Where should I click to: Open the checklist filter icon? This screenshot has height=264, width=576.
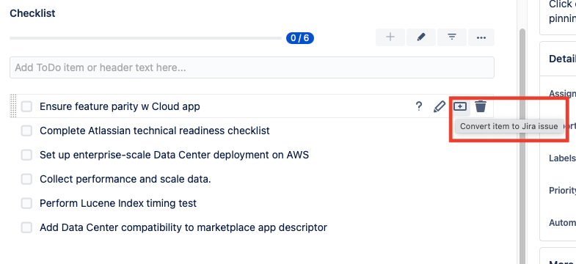452,37
